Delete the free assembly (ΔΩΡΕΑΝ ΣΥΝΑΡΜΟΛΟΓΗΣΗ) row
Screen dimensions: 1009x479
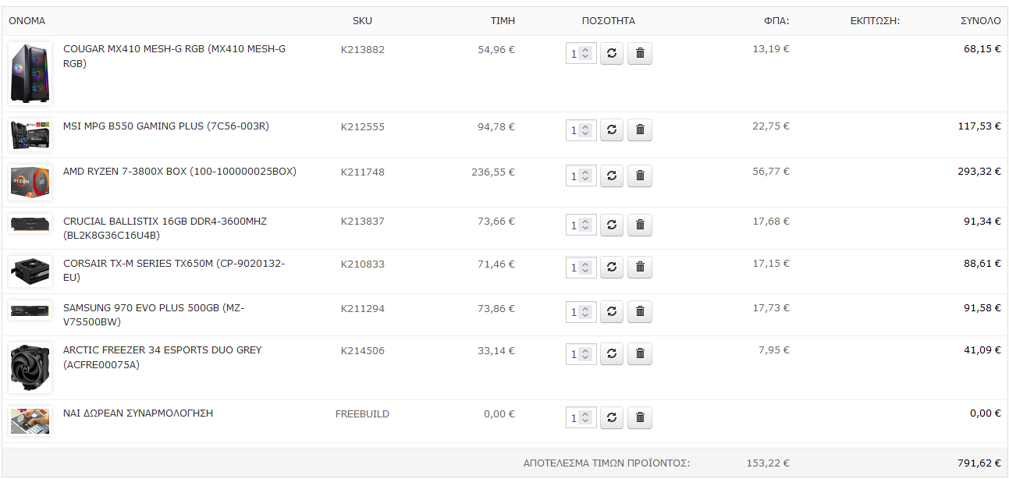pyautogui.click(x=640, y=417)
